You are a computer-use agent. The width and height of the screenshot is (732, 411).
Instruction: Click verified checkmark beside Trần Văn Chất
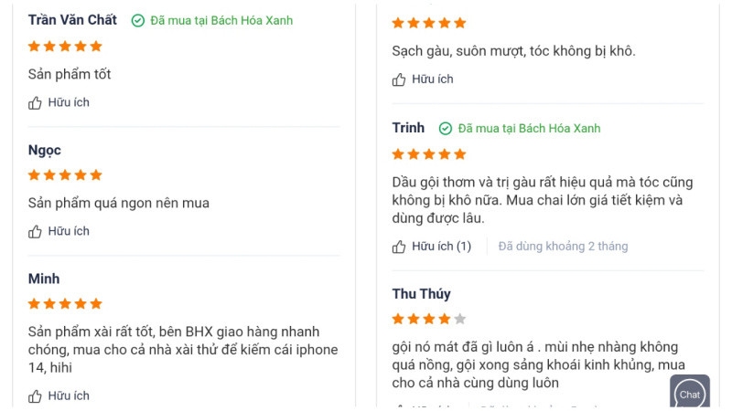pyautogui.click(x=138, y=20)
